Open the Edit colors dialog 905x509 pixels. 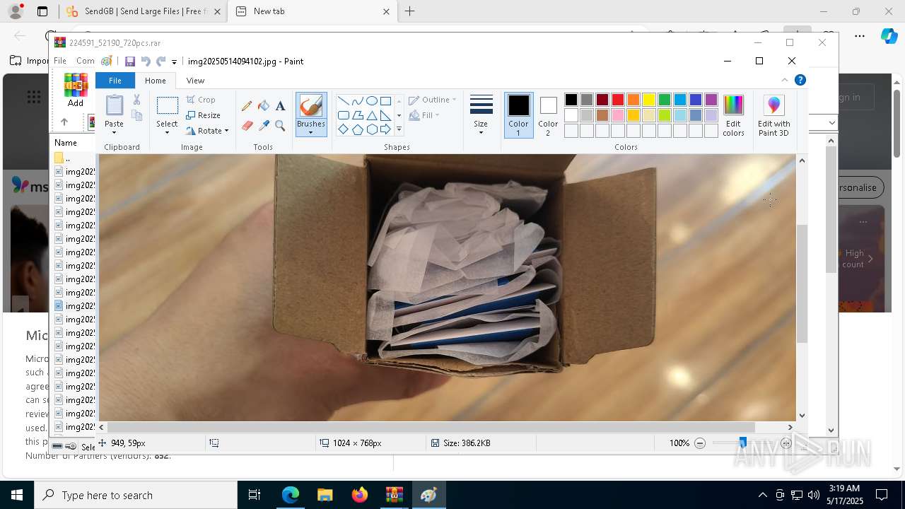pos(733,115)
